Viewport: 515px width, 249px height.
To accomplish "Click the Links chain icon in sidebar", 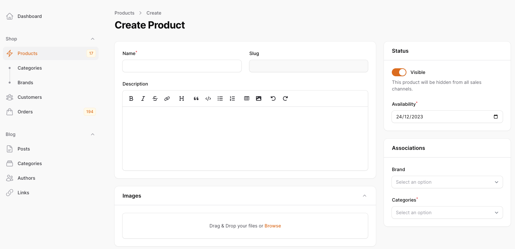I will 10,193.
